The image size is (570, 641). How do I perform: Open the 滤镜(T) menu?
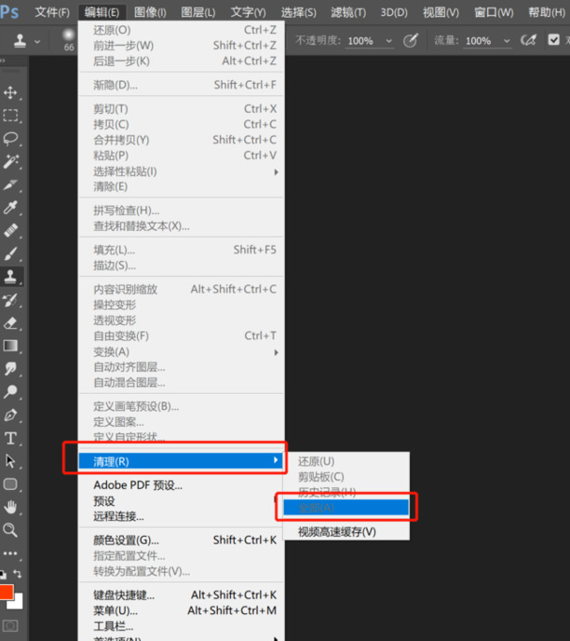(348, 12)
